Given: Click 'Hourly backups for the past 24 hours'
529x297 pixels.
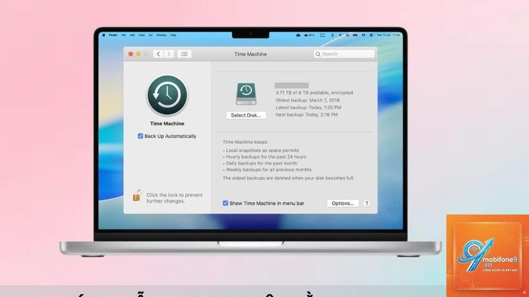Looking at the screenshot, I should 265,156.
